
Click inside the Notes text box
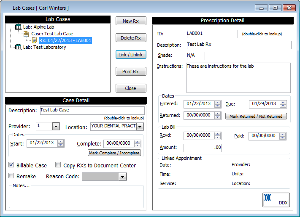(x=76, y=197)
